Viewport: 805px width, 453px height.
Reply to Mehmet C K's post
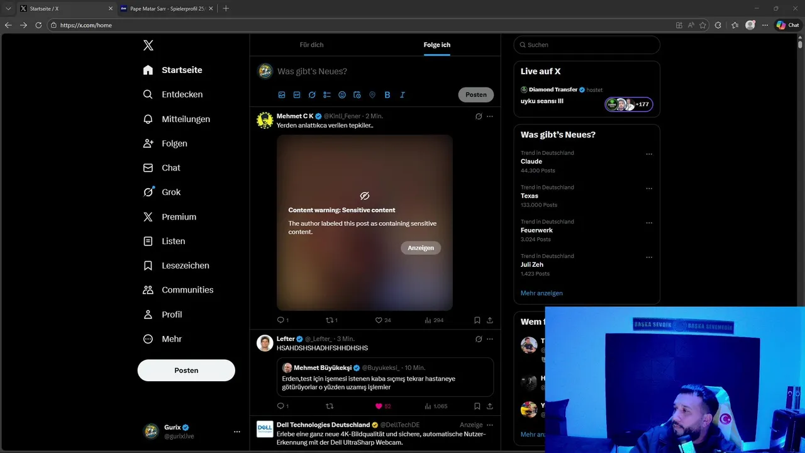pos(283,320)
